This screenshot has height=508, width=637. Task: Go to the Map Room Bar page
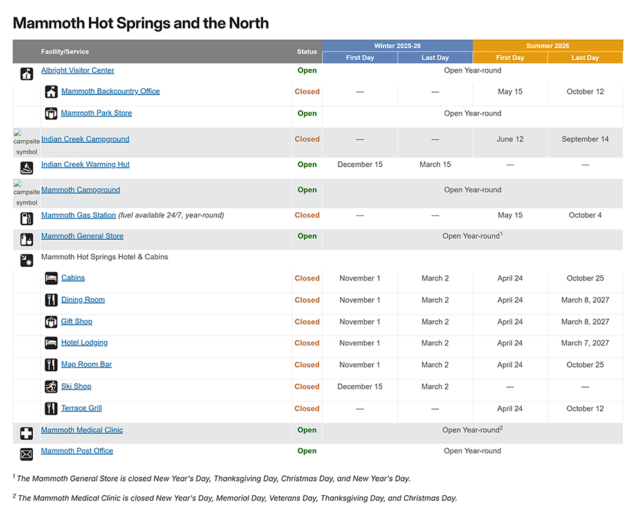tap(86, 365)
